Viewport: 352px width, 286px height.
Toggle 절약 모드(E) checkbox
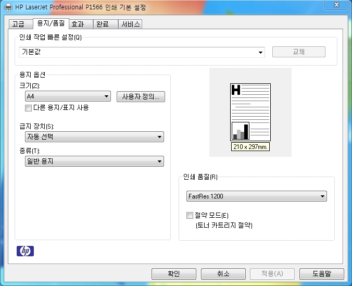pos(190,216)
